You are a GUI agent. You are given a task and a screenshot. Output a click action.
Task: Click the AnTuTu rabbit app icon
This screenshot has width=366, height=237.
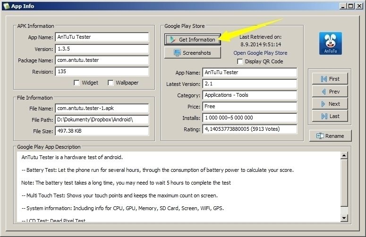(330, 43)
